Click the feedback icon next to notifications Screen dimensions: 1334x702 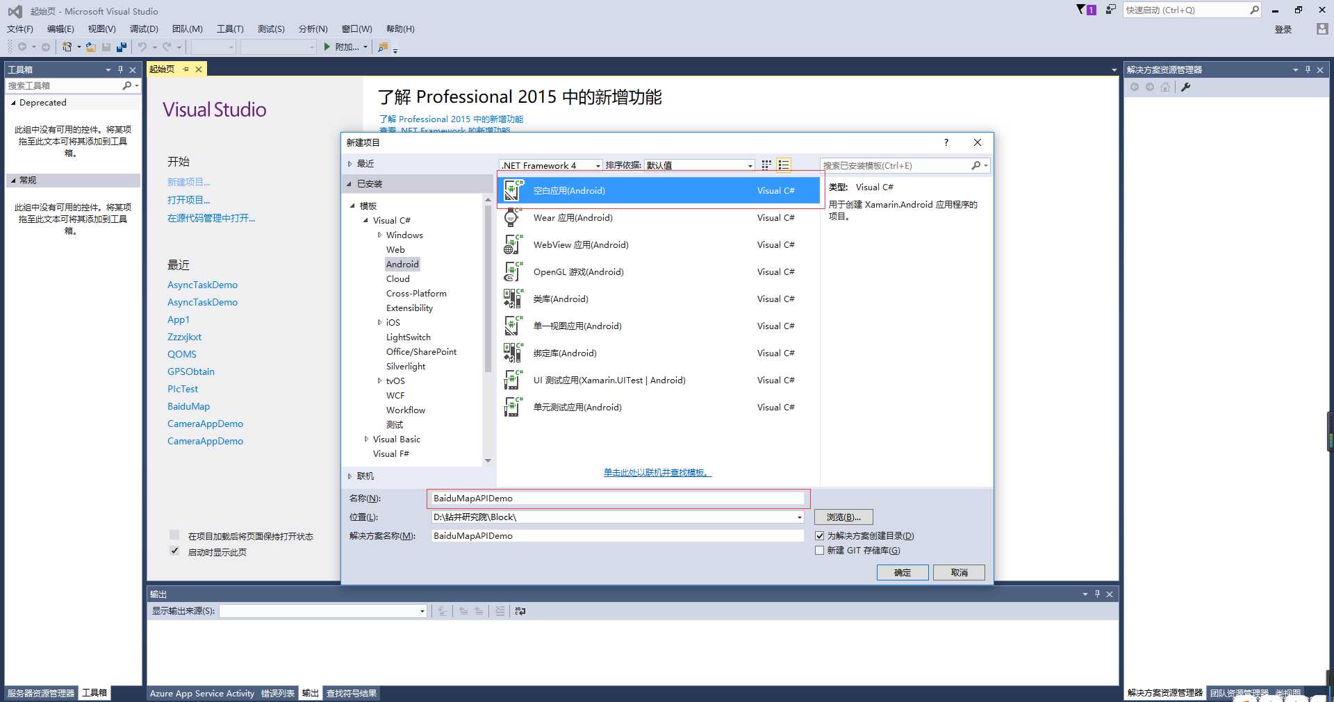pyautogui.click(x=1111, y=10)
